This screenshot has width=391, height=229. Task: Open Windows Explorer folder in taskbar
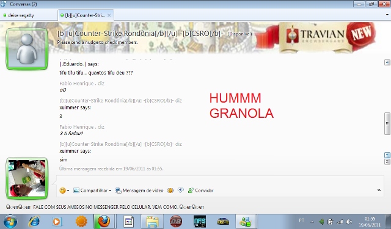(152, 222)
